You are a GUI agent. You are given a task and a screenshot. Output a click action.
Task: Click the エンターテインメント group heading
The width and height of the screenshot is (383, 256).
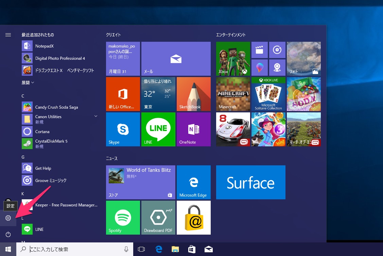pos(231,35)
